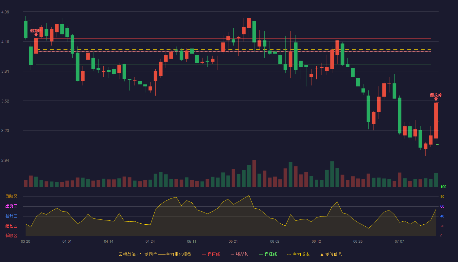The height and width of the screenshot is (262, 458).
Task: Click the last red candlestick under right 假龙吟
Action: tap(436, 121)
